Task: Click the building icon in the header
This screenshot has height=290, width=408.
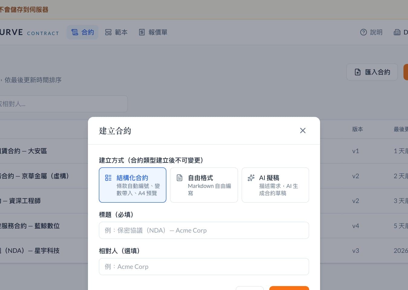Action: [x=397, y=32]
